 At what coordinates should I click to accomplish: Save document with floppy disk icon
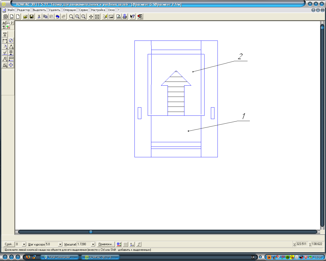point(32,17)
